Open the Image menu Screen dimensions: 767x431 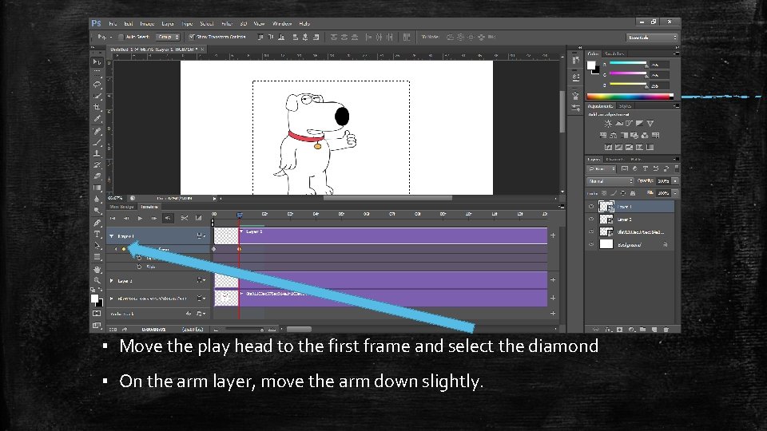tap(147, 23)
